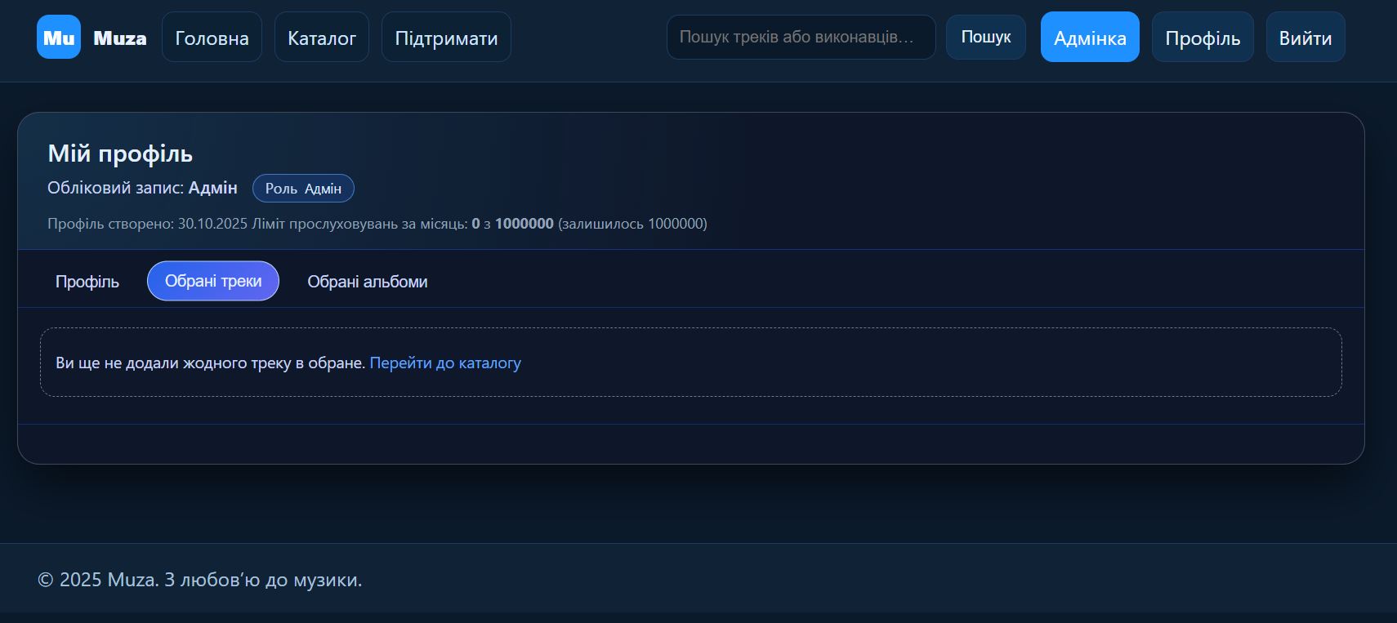Follow the Перейти до каталогу link

[445, 363]
